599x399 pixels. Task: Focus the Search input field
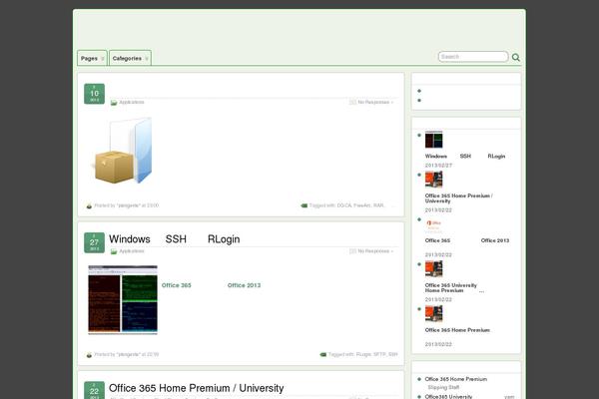pos(473,57)
